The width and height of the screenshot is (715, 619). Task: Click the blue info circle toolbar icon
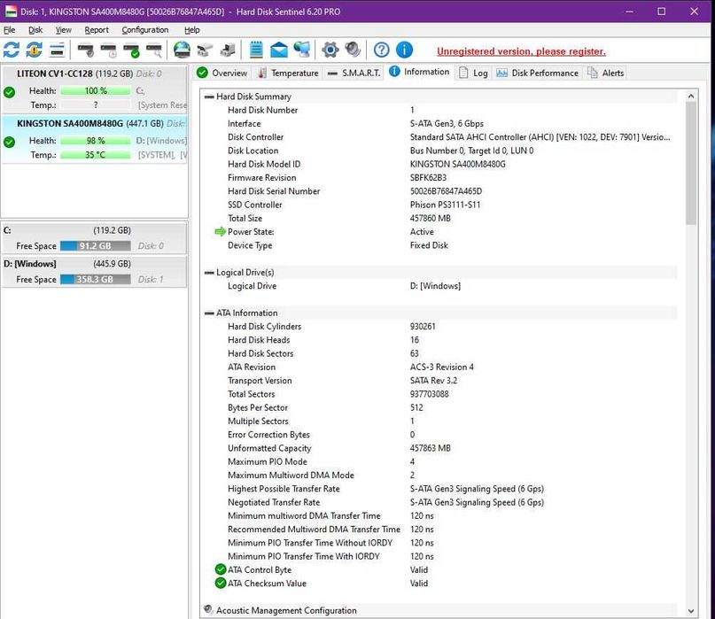point(405,50)
